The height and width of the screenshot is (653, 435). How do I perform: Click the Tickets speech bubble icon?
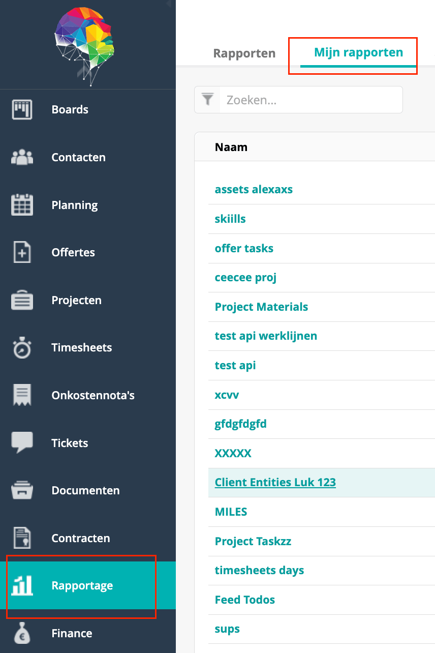tap(22, 443)
